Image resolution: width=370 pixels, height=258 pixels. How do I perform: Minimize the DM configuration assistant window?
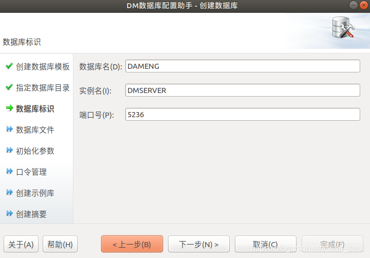[353, 5]
